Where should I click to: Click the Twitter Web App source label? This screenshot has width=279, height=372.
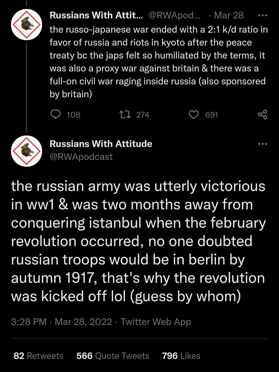pyautogui.click(x=156, y=322)
